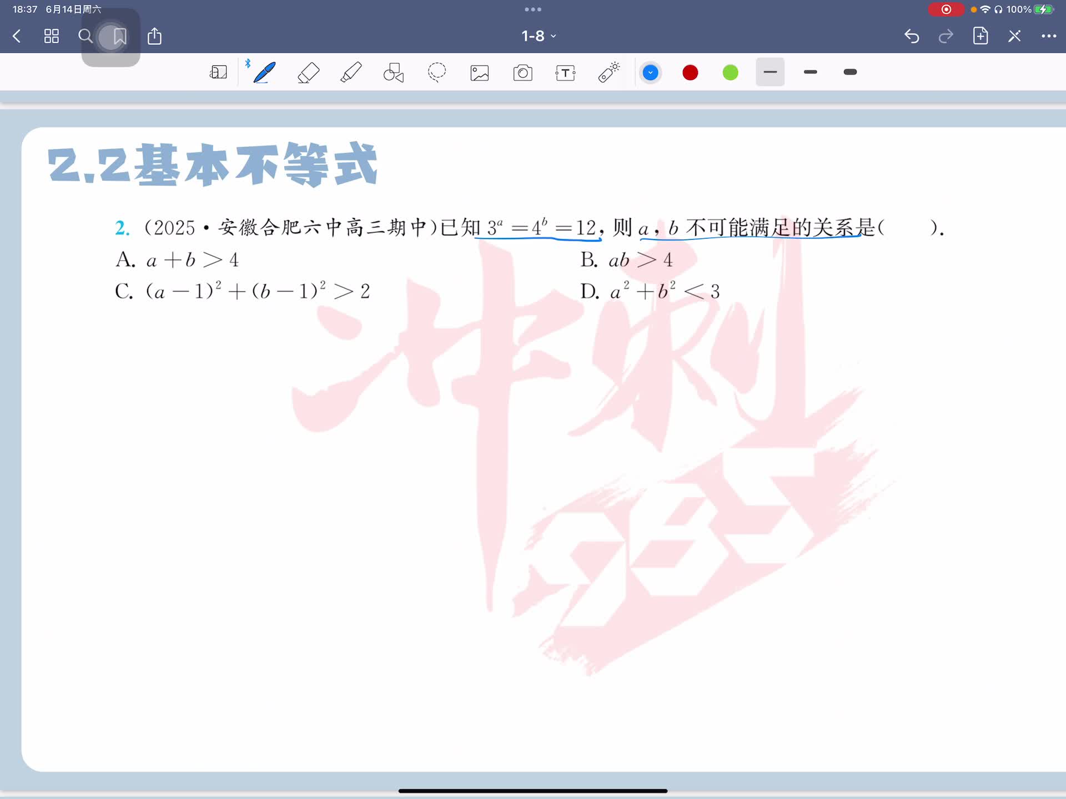1066x799 pixels.
Task: Activate the Laser pointer tool
Action: pyautogui.click(x=609, y=73)
